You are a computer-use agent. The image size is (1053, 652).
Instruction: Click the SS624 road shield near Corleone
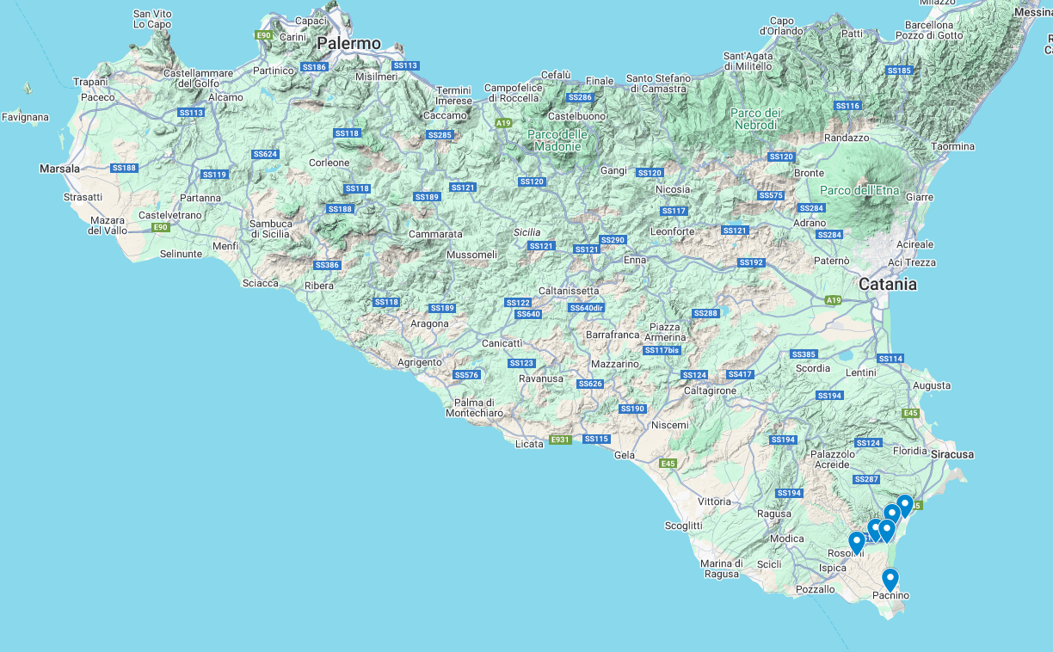click(x=265, y=154)
